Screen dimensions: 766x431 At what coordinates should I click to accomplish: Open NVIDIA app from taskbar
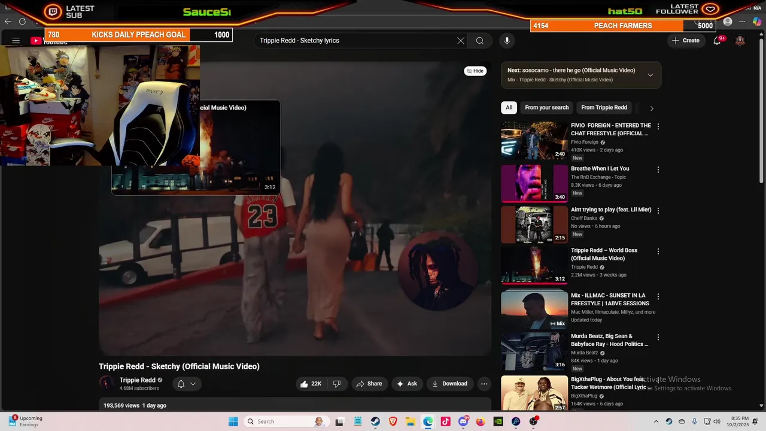click(498, 421)
